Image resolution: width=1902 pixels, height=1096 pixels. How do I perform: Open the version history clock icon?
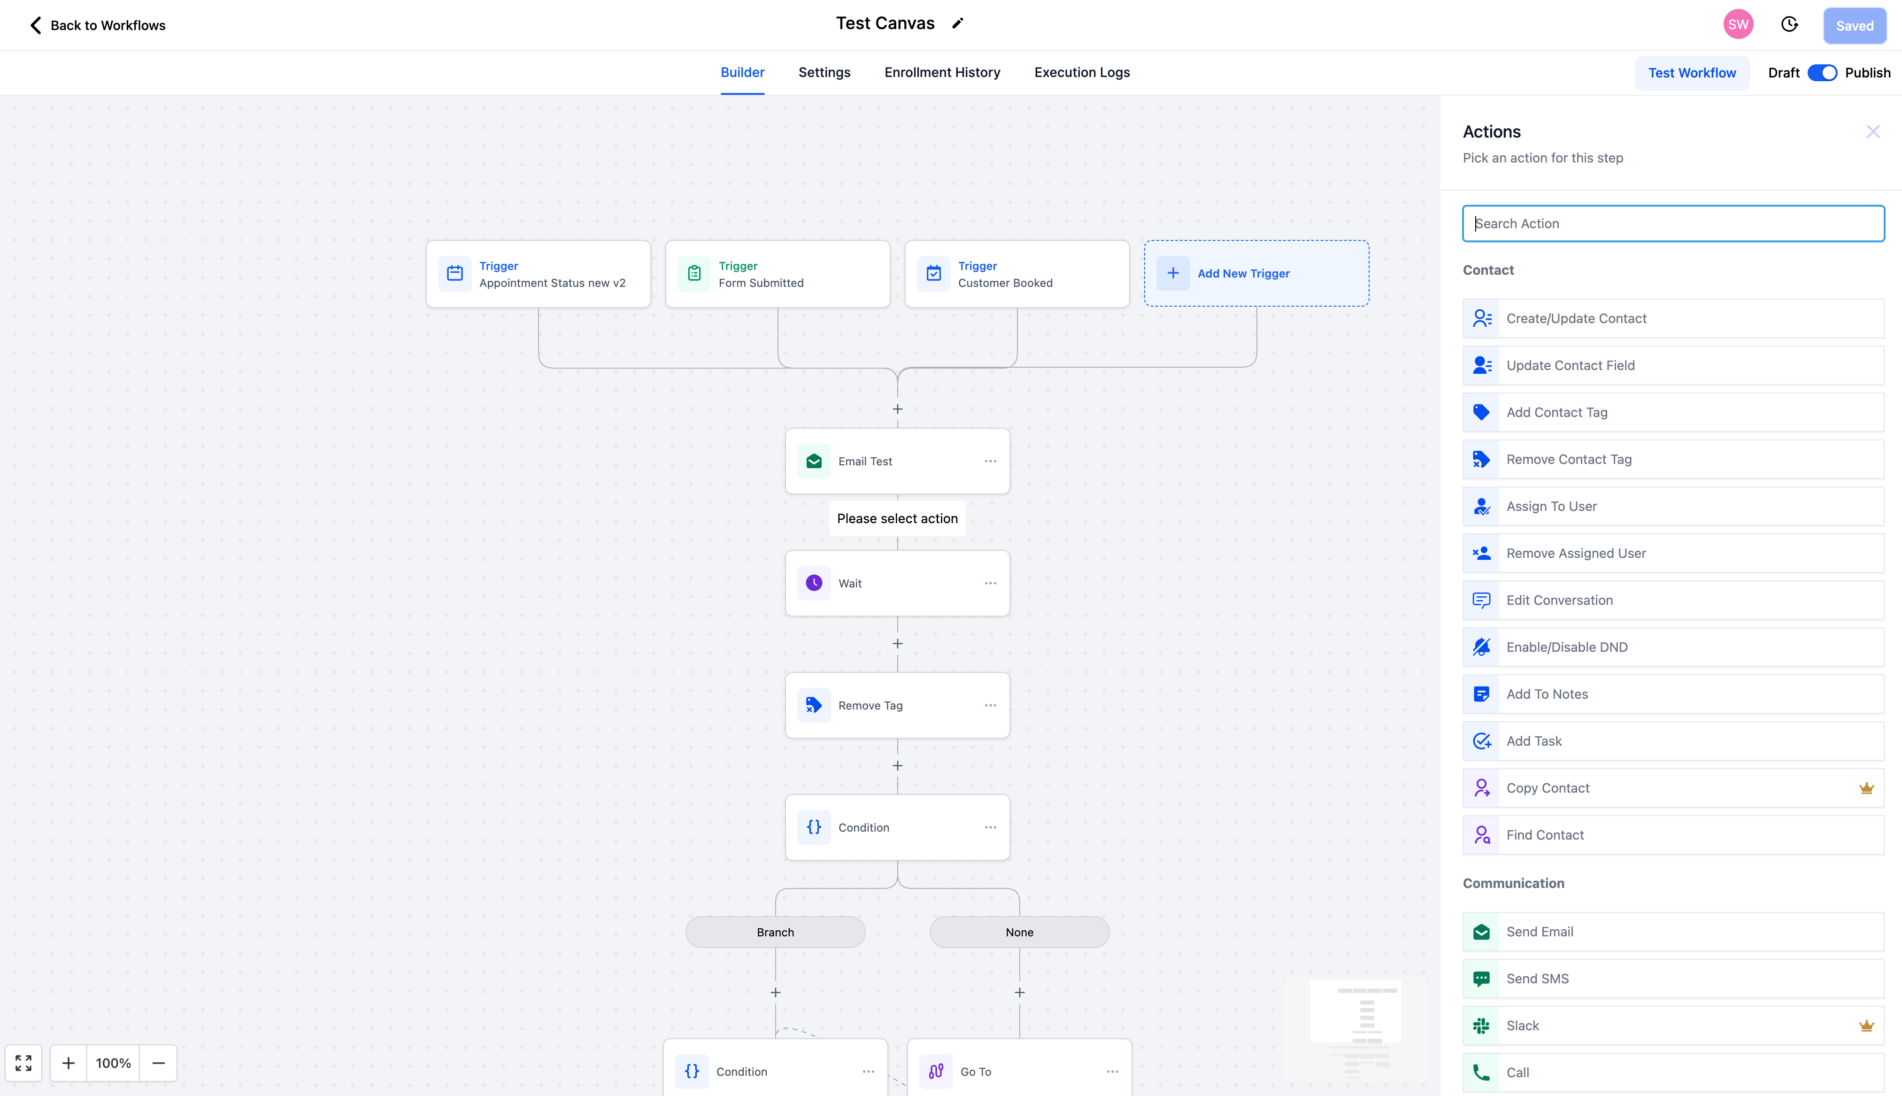(x=1789, y=25)
